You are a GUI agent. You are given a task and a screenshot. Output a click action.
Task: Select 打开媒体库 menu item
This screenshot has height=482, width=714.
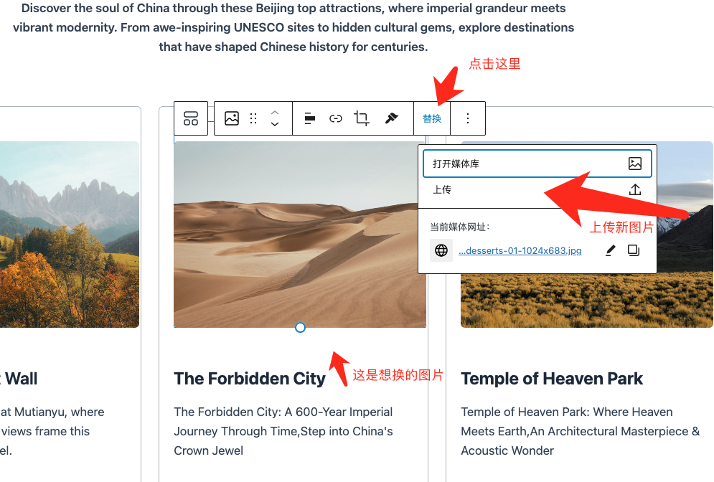[x=537, y=164]
